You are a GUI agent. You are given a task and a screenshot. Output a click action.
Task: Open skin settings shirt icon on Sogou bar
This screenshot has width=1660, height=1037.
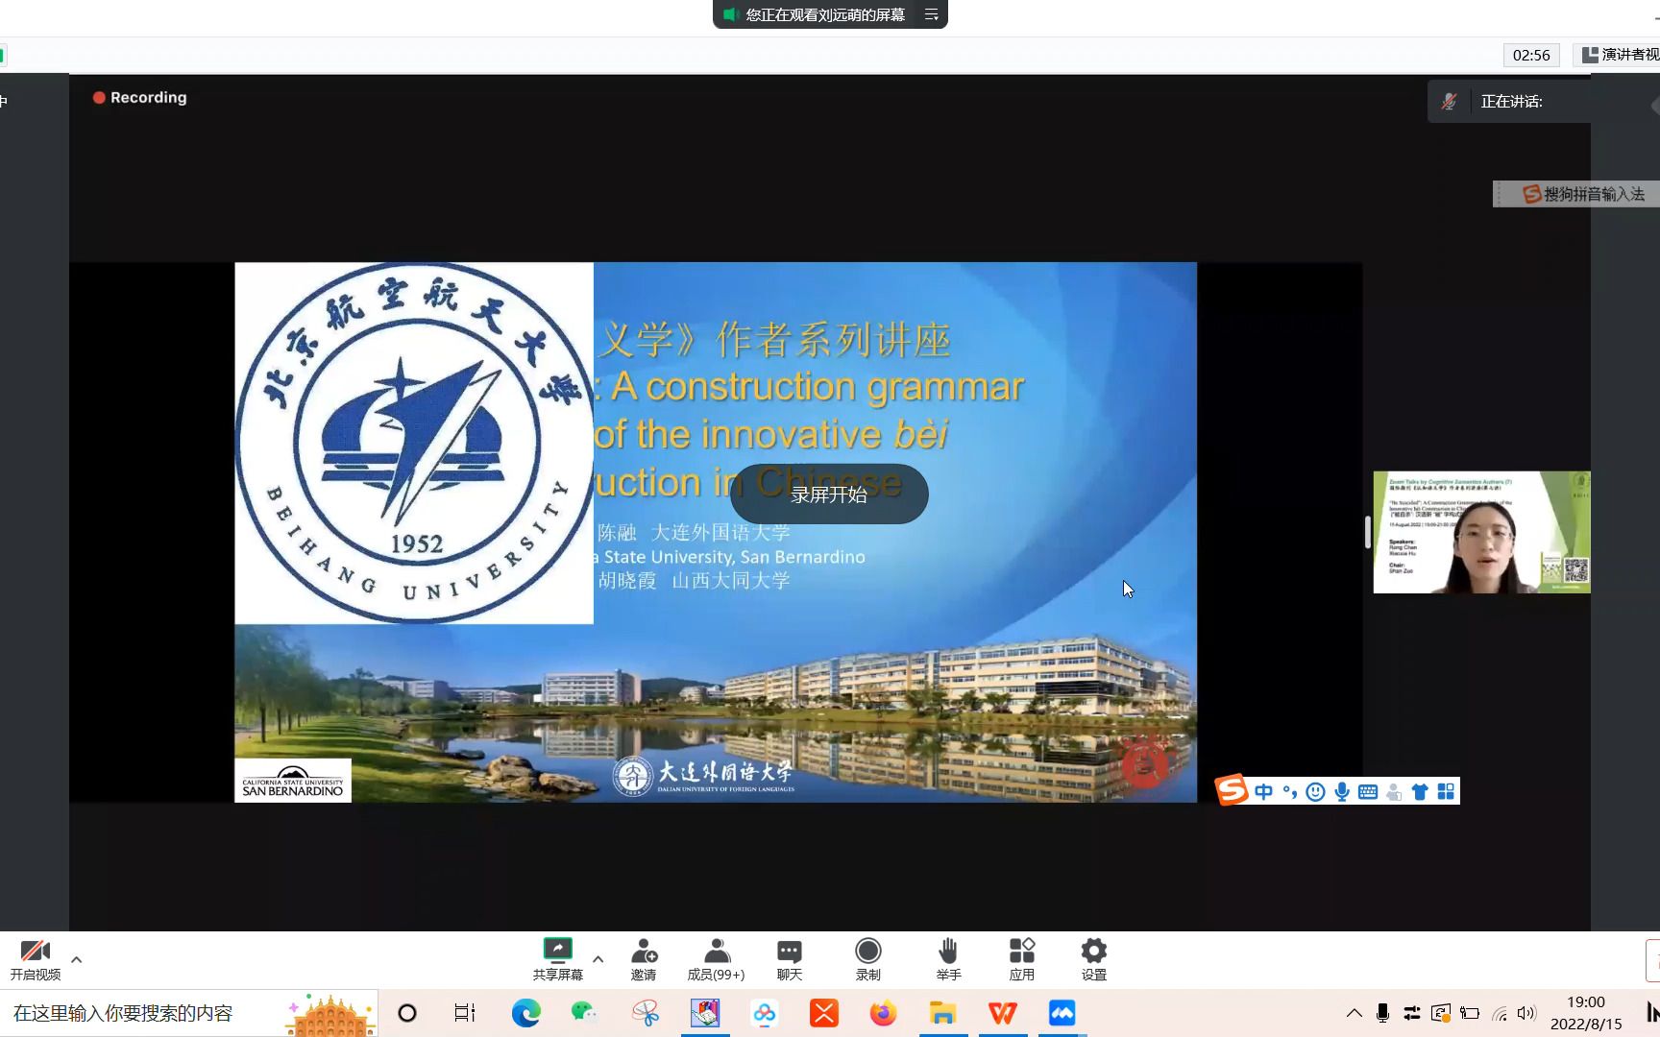pyautogui.click(x=1420, y=791)
